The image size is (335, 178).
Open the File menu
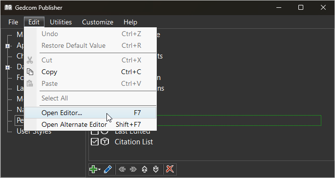pos(13,22)
